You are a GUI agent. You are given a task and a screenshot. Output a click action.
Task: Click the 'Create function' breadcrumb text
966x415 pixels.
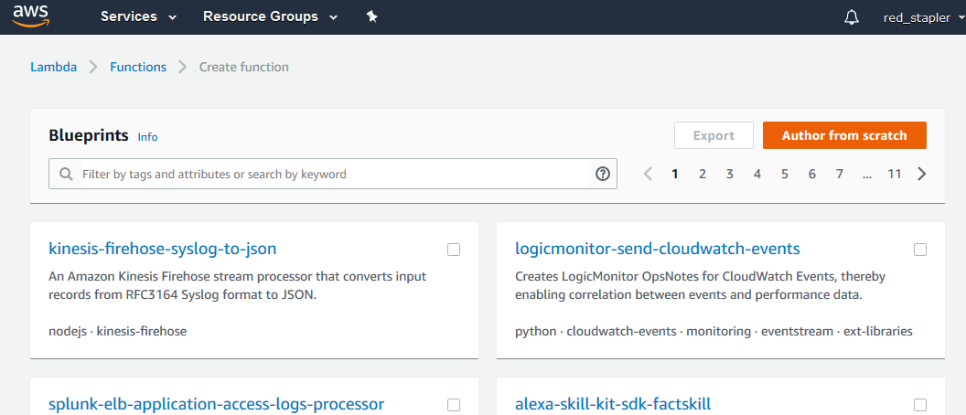(244, 67)
